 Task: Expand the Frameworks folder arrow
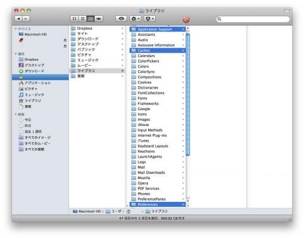183,104
